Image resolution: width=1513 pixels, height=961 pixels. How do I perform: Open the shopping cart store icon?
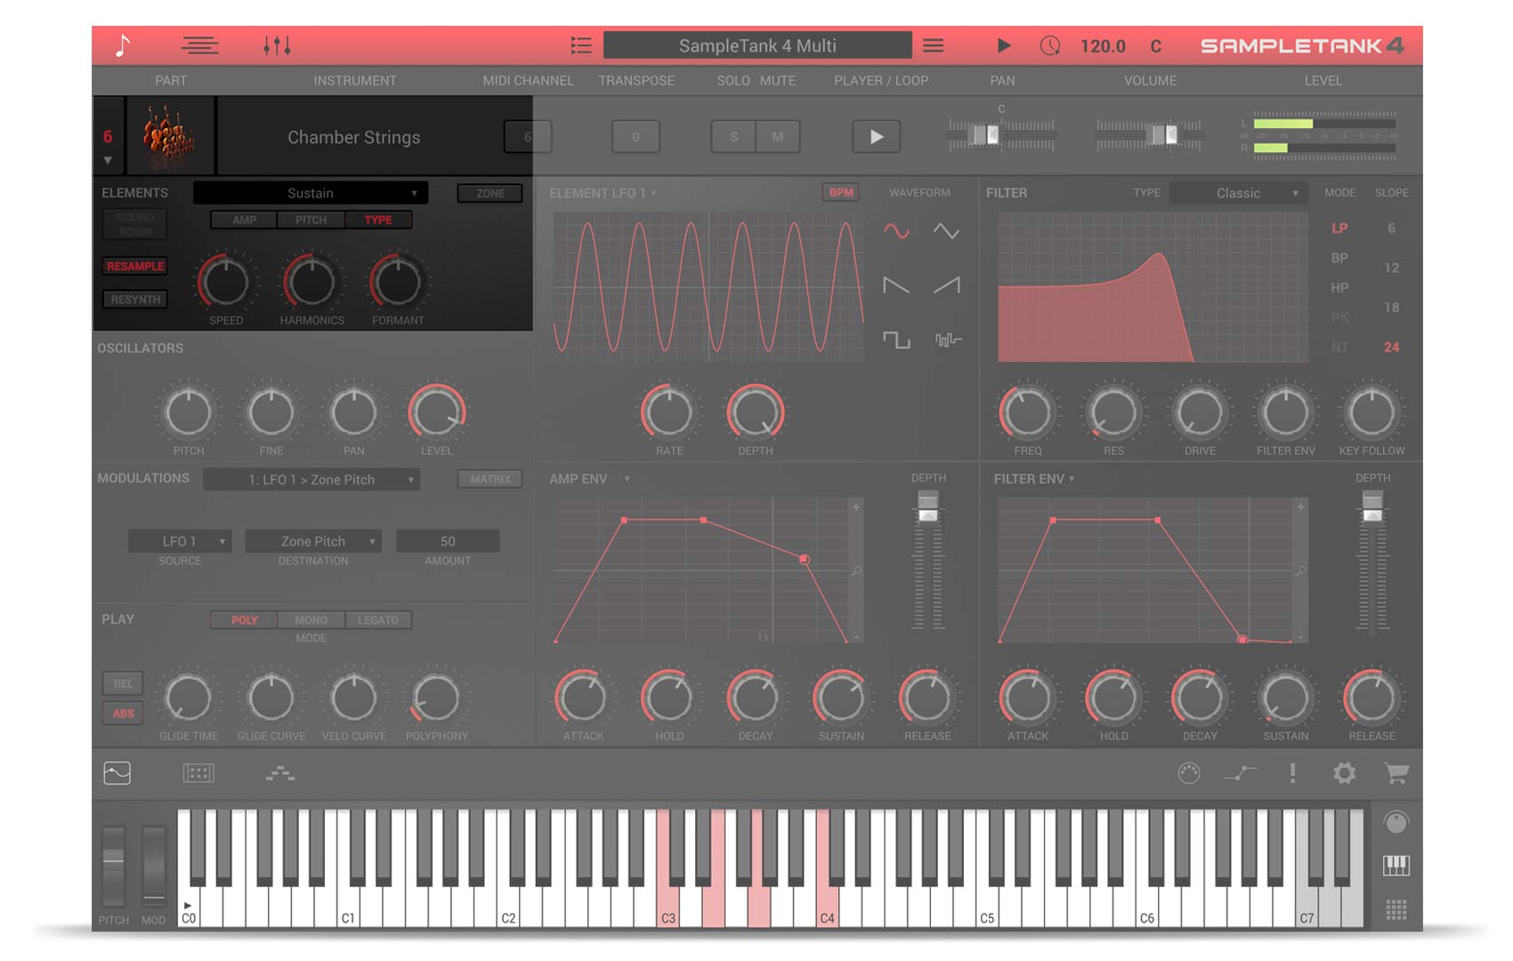[x=1396, y=773]
